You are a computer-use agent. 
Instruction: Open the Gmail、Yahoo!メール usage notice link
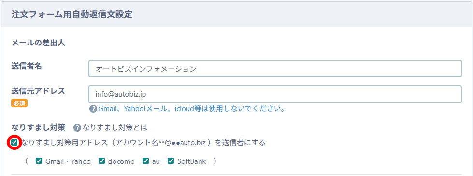pyautogui.click(x=191, y=109)
